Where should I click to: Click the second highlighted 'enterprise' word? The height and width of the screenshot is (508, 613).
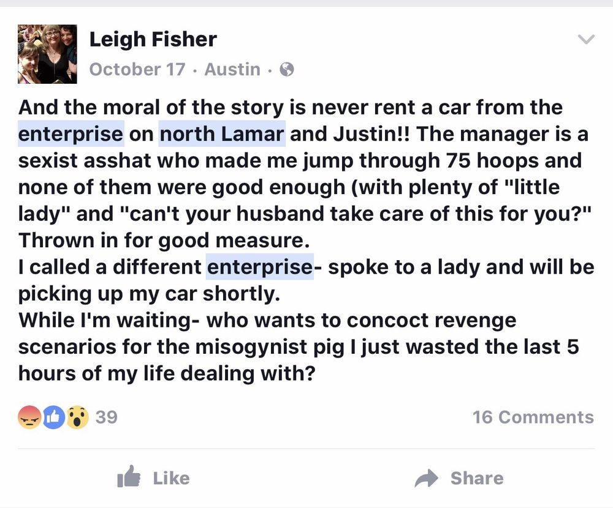[x=259, y=267]
